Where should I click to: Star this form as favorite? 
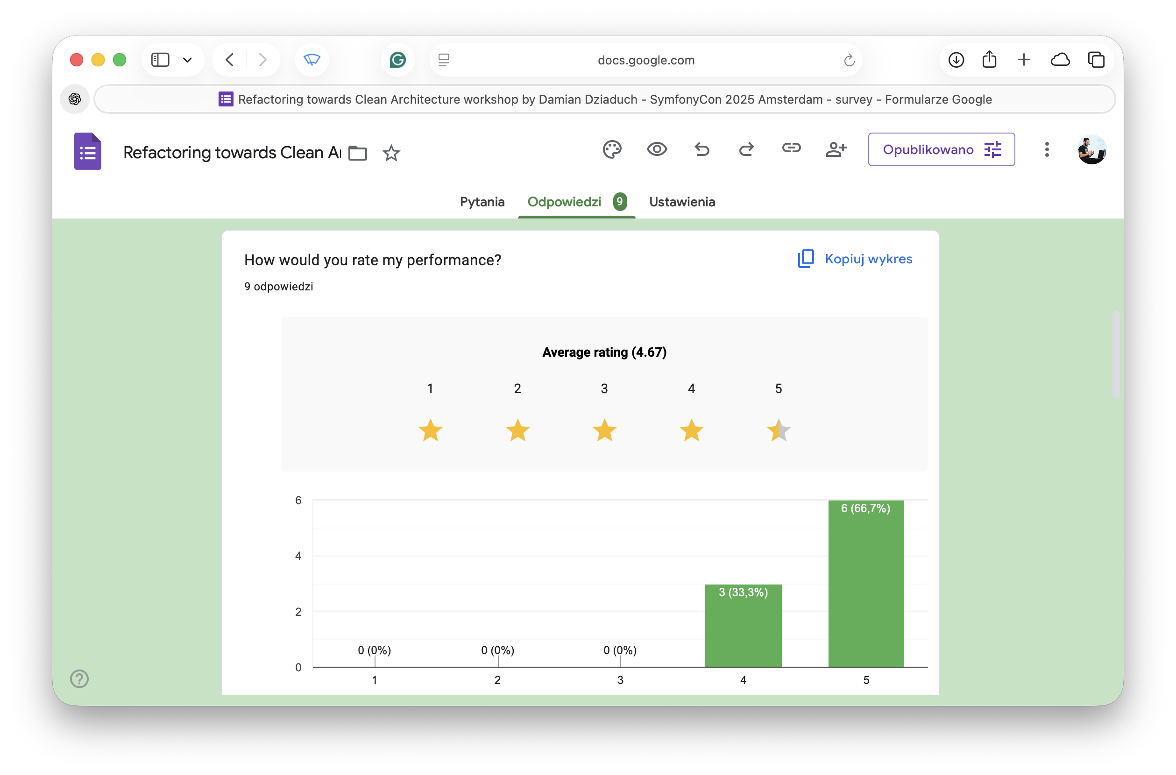(391, 153)
